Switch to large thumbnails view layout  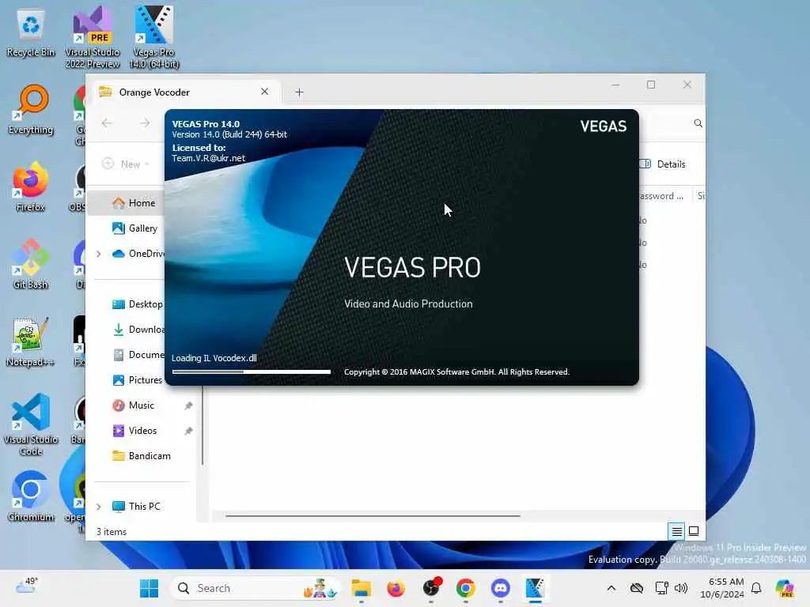click(x=694, y=531)
